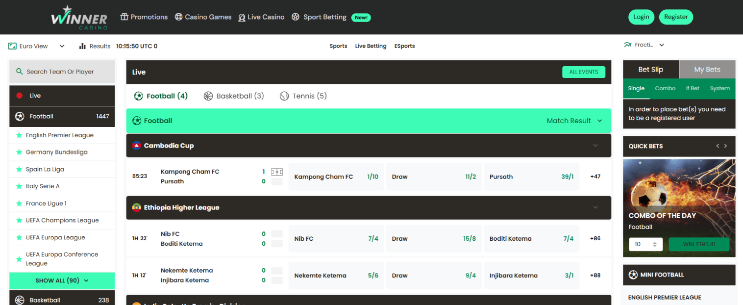
Task: Select the Tennis ball icon in live filters
Action: tap(284, 96)
